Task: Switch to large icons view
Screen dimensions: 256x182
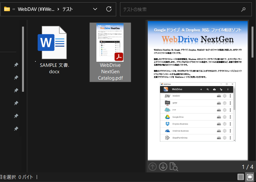Action: [250, 177]
